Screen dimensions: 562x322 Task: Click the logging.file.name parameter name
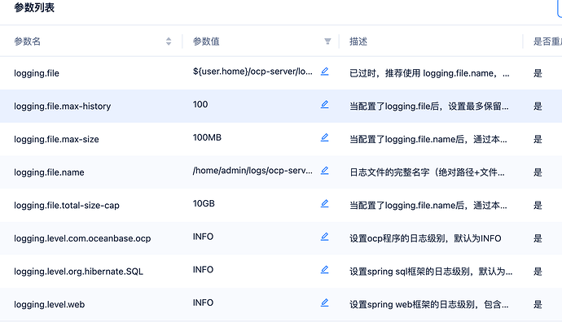[49, 172]
